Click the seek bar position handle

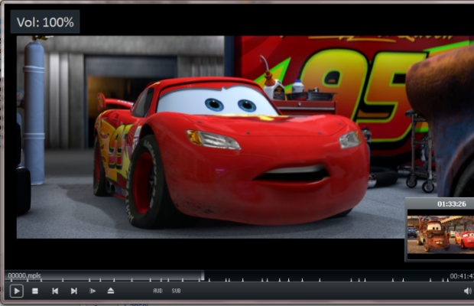(x=203, y=275)
